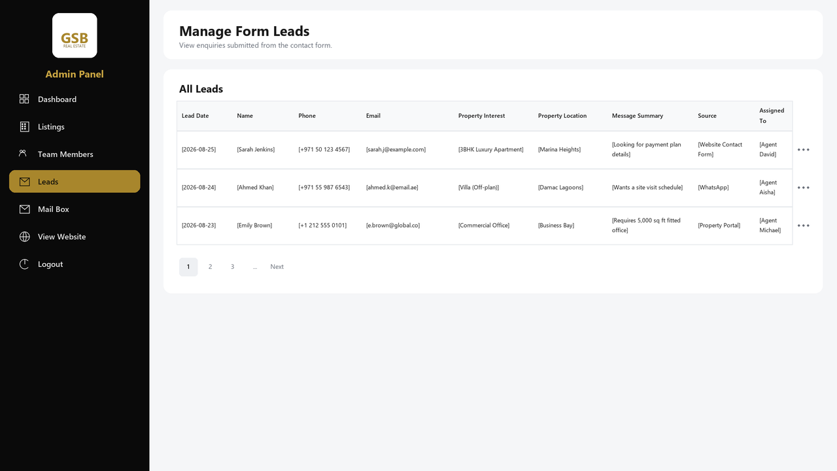Image resolution: width=837 pixels, height=471 pixels.
Task: Click the Logout label
Action: pyautogui.click(x=50, y=264)
